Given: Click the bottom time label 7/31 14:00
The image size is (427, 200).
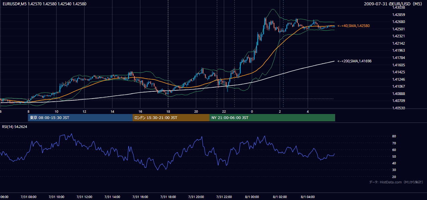Looking at the screenshot, I should (113, 197).
